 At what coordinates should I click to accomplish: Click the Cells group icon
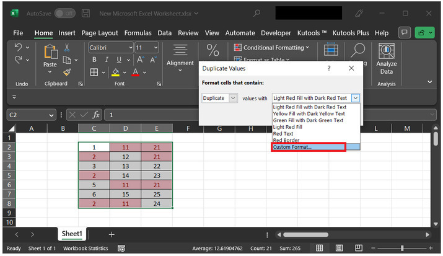pos(331,50)
